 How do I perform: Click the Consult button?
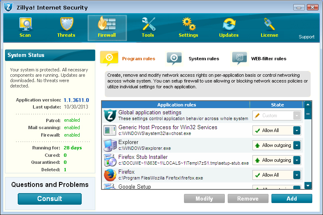pyautogui.click(x=50, y=199)
